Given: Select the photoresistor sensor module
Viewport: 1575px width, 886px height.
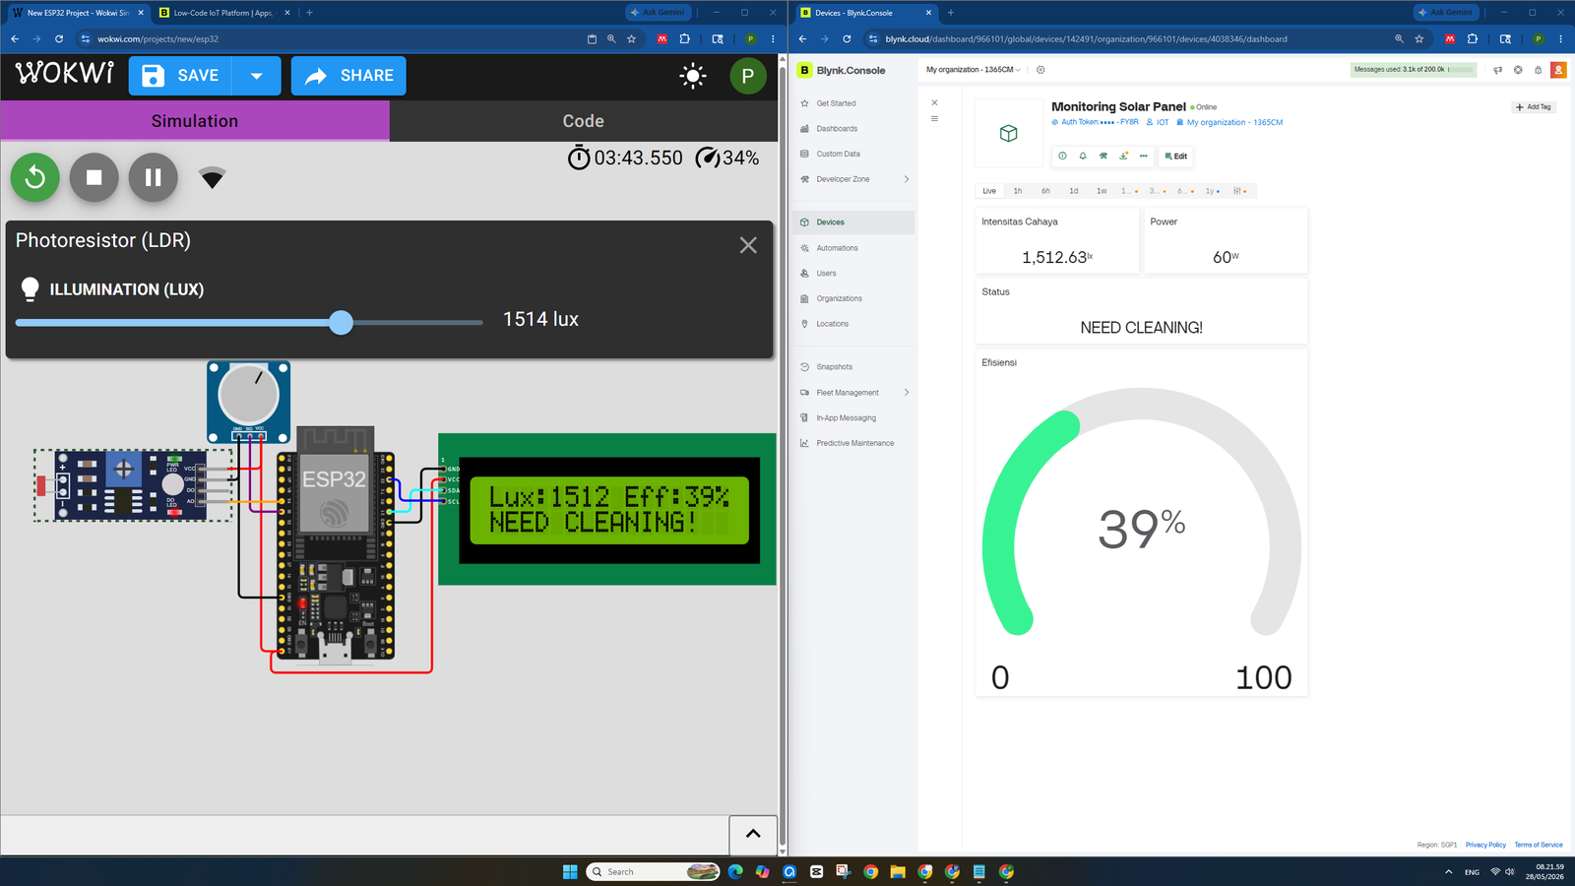Looking at the screenshot, I should click(134, 484).
